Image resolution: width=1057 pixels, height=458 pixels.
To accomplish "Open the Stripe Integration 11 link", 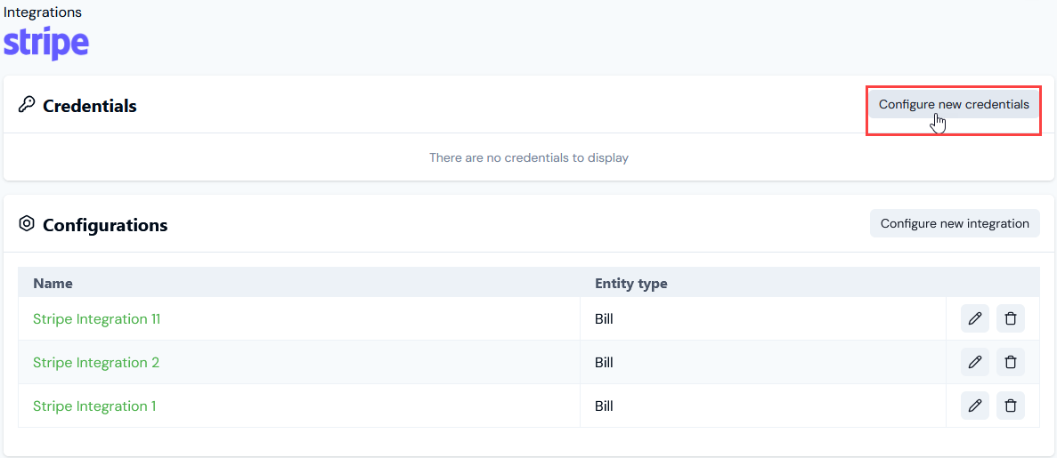I will (x=96, y=318).
